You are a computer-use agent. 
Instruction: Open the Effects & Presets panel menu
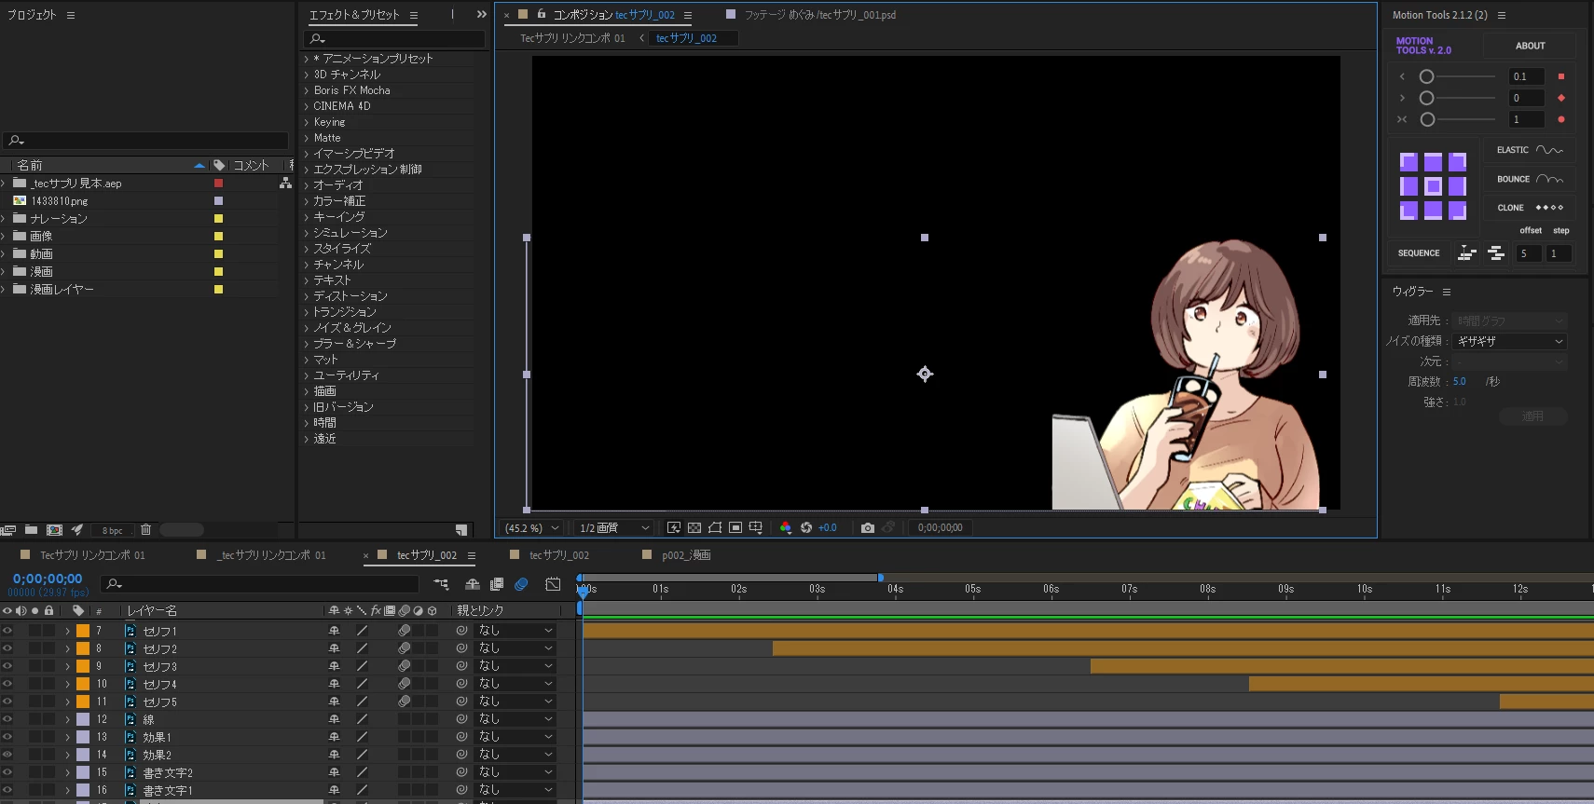[414, 15]
